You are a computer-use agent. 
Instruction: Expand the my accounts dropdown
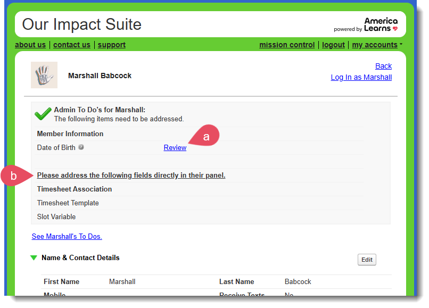(377, 45)
